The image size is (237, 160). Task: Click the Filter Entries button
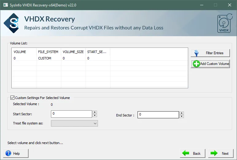(210, 53)
